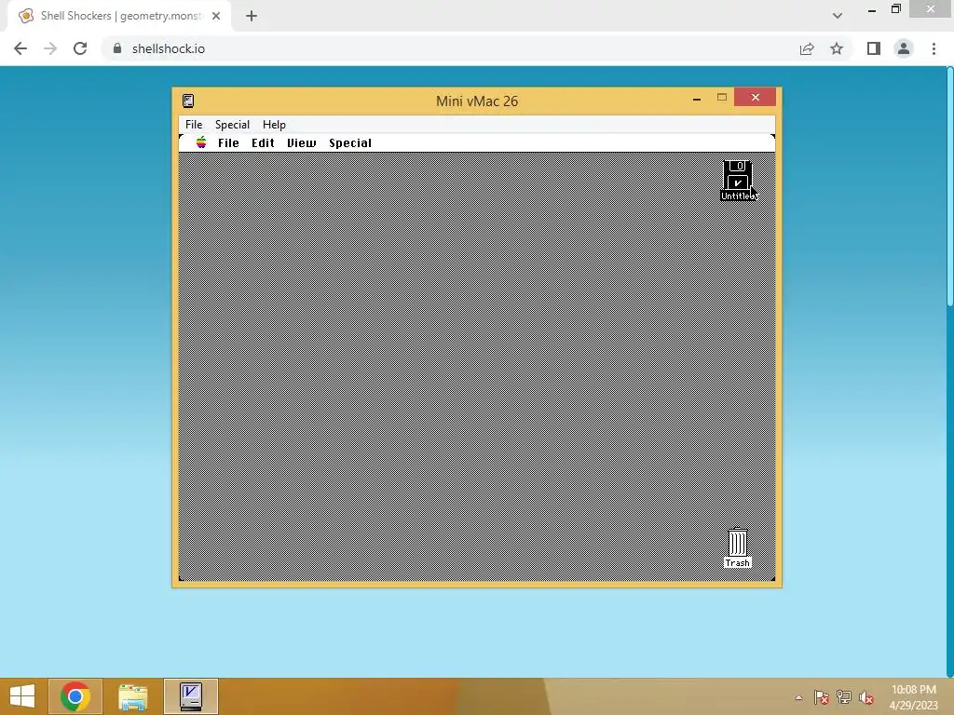Reload the shellshock.io page
Image resolution: width=954 pixels, height=715 pixels.
pos(80,48)
